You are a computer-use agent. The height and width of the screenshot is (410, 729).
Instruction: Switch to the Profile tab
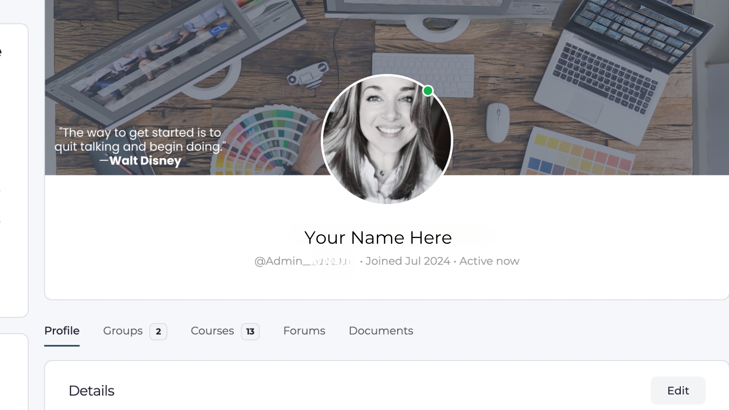62,331
